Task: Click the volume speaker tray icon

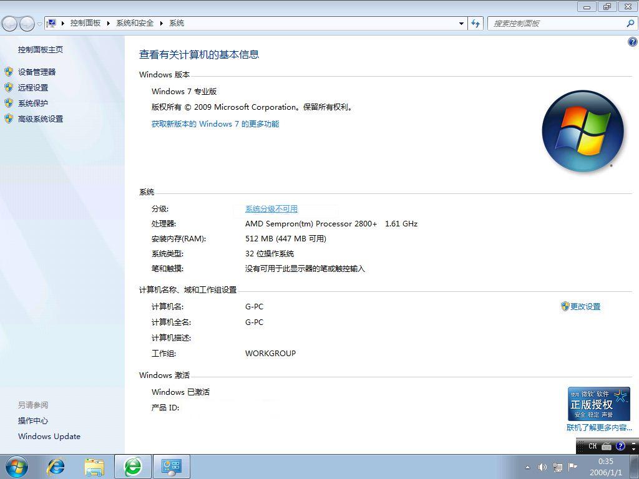Action: click(x=542, y=467)
